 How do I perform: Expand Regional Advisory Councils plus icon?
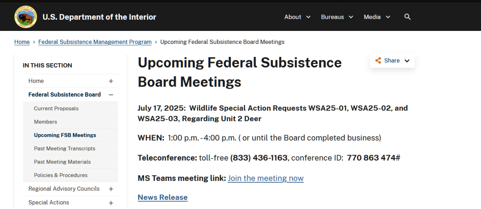click(111, 189)
